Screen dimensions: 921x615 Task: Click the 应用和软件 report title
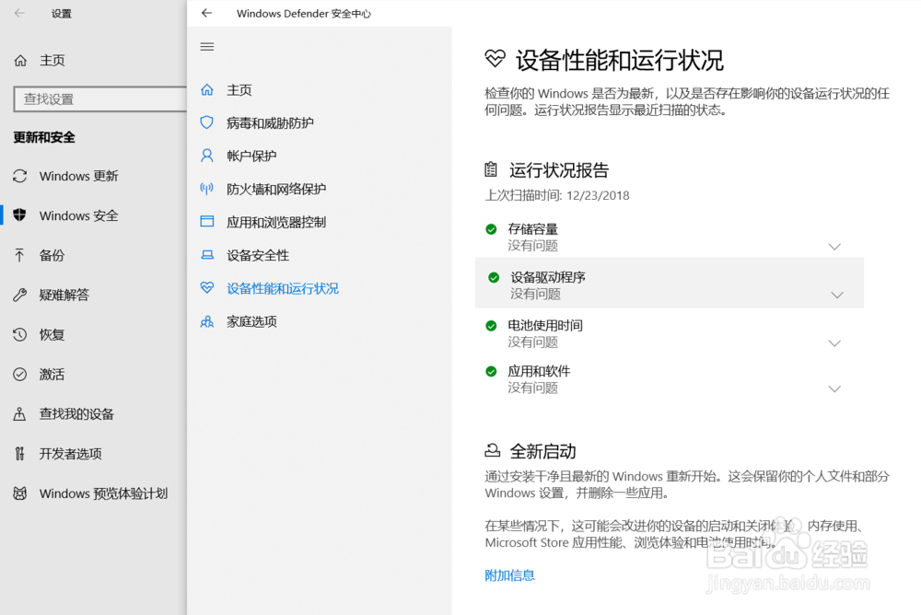[539, 371]
